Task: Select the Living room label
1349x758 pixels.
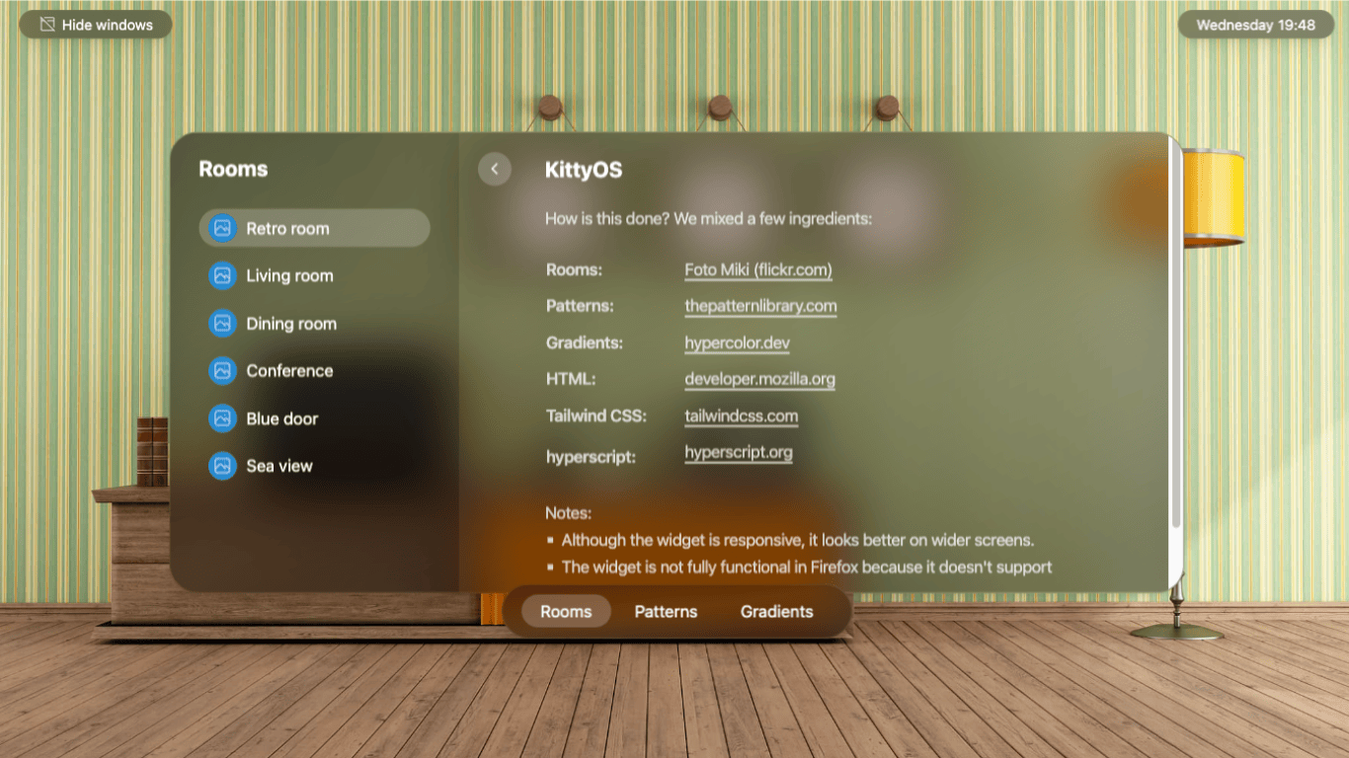Action: [289, 275]
